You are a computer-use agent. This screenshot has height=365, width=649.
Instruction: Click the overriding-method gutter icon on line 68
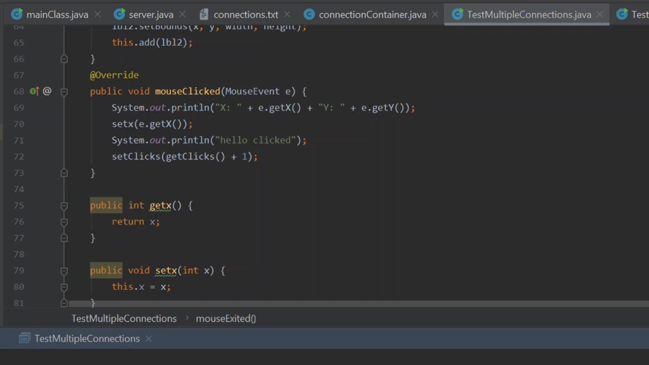pyautogui.click(x=34, y=91)
